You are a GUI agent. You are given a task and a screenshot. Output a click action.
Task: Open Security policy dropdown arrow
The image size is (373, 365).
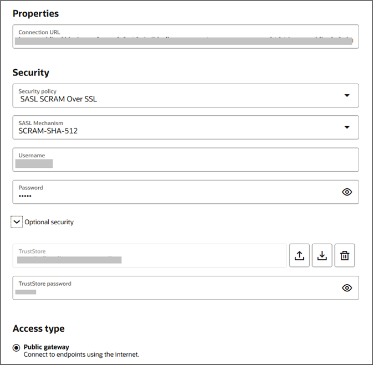pos(347,95)
